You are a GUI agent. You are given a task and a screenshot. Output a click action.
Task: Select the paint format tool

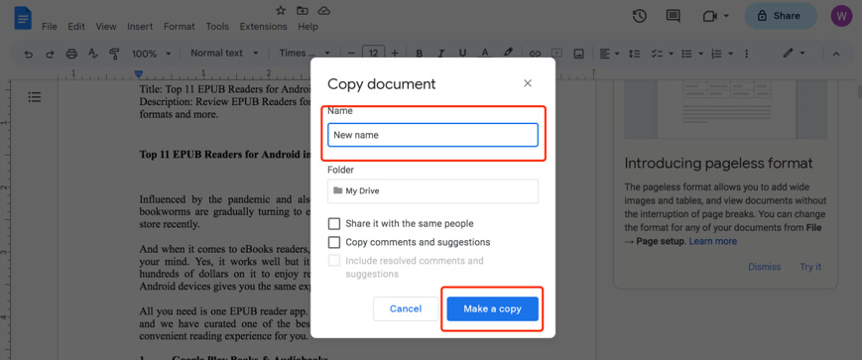[x=114, y=54]
